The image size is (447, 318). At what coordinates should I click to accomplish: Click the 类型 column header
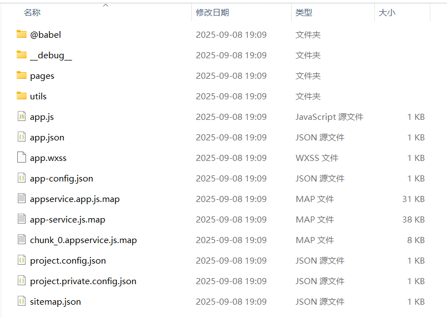(x=303, y=12)
